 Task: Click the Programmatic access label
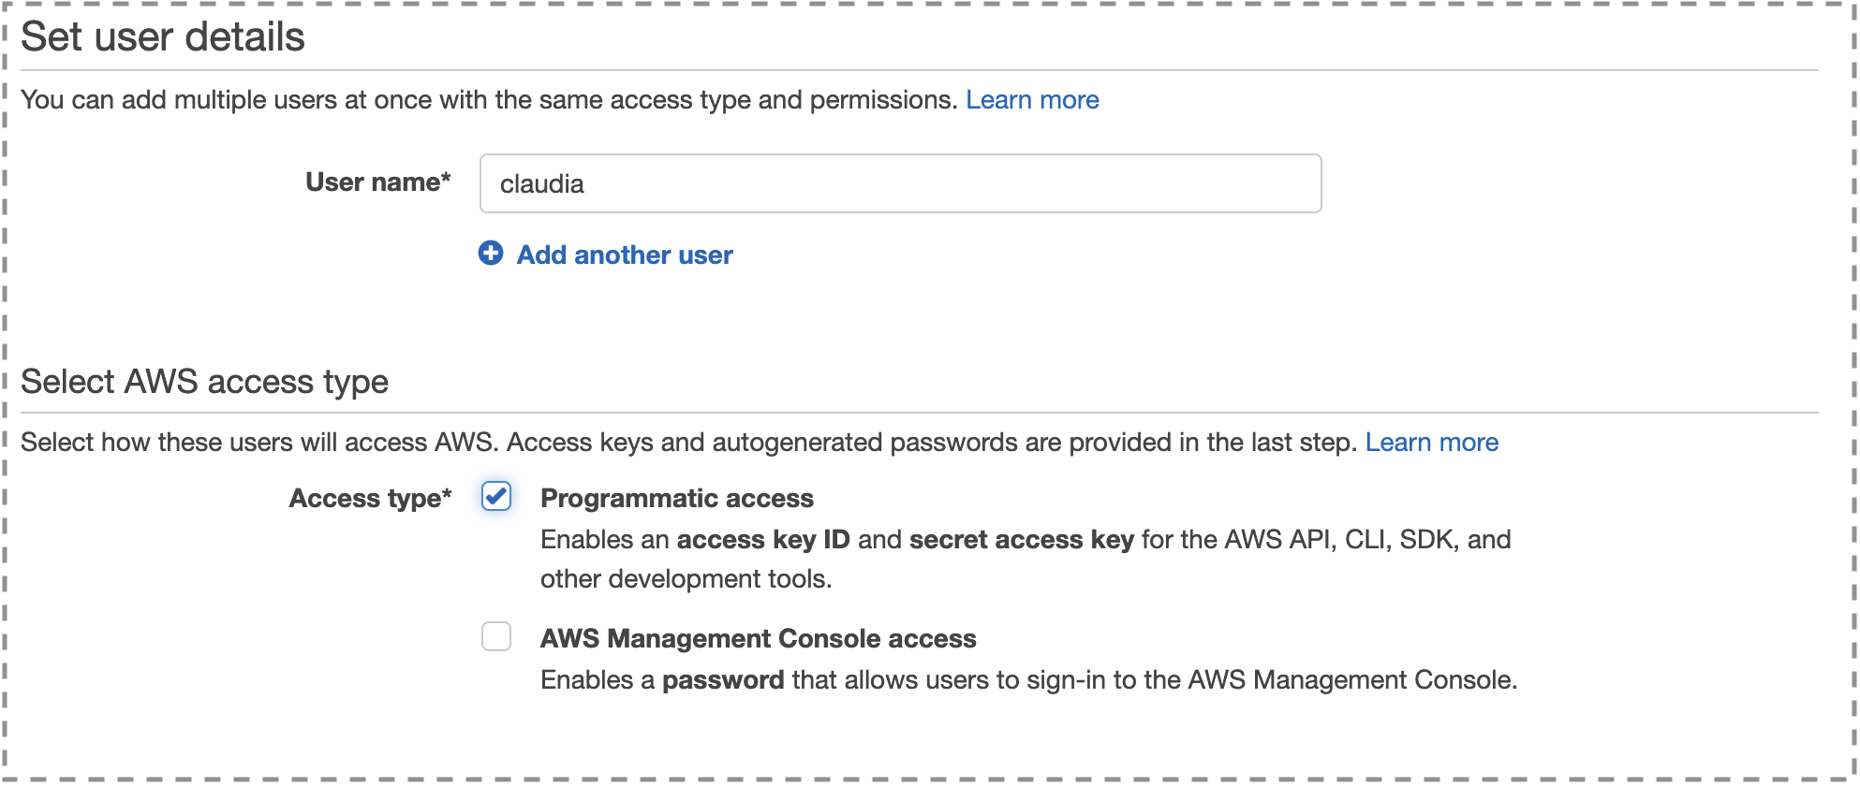tap(676, 498)
